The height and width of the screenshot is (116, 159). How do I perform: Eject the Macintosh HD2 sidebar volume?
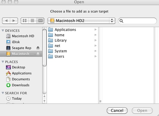click(x=38, y=54)
